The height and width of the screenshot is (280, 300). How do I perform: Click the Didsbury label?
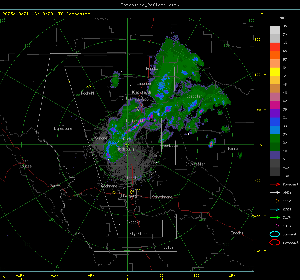pos(126,149)
